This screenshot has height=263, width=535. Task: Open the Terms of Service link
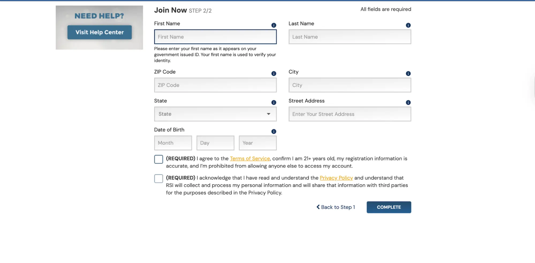[250, 158]
